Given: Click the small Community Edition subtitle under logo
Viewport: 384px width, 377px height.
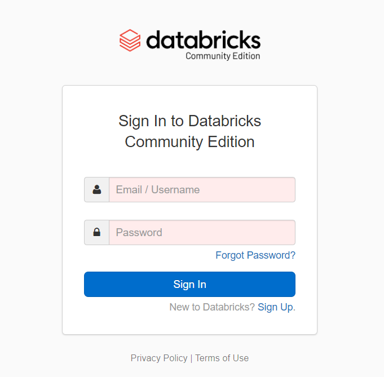Looking at the screenshot, I should [x=223, y=56].
